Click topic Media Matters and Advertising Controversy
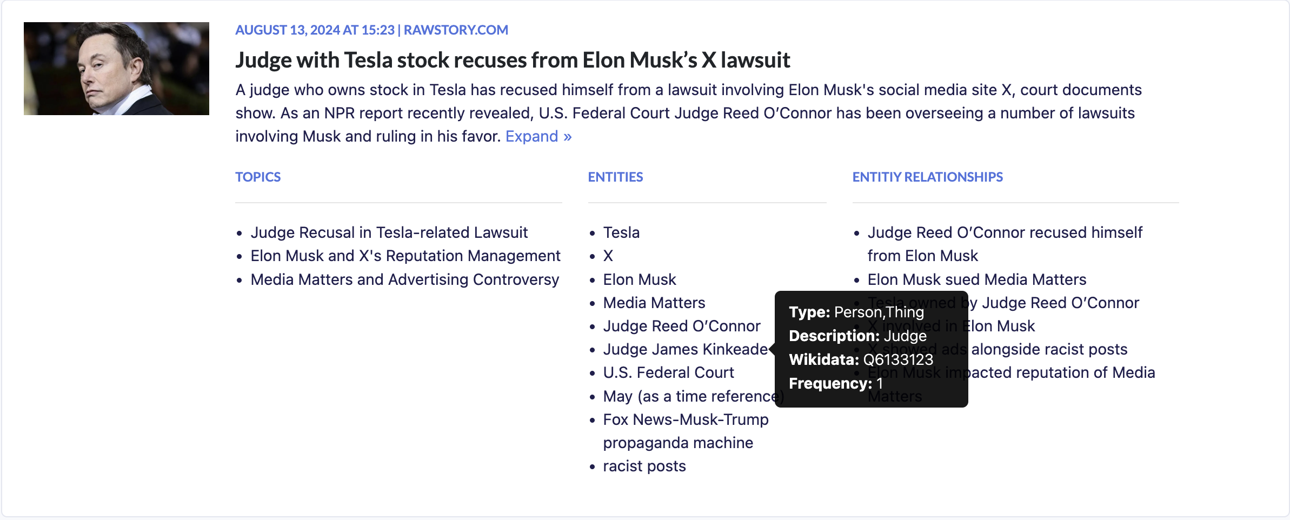Image resolution: width=1290 pixels, height=520 pixels. click(404, 279)
